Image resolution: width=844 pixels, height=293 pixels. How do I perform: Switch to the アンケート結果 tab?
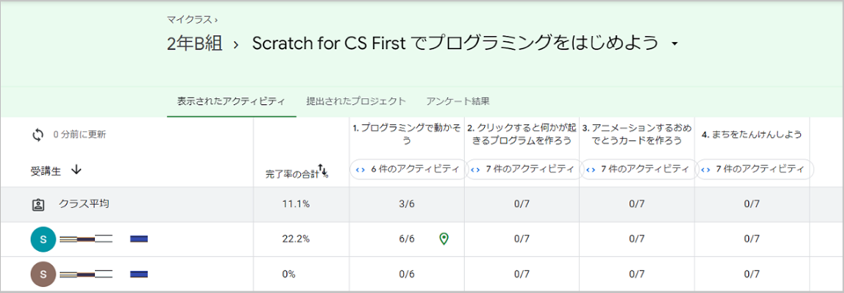coord(457,101)
